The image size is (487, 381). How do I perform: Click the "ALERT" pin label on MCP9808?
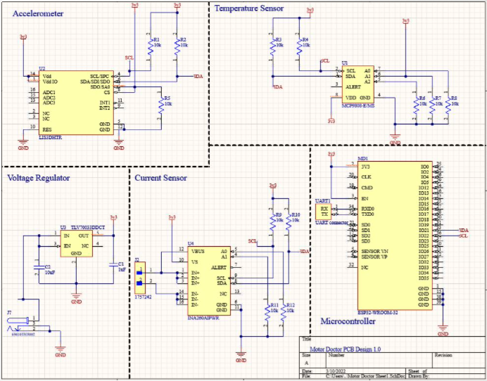pos(353,87)
